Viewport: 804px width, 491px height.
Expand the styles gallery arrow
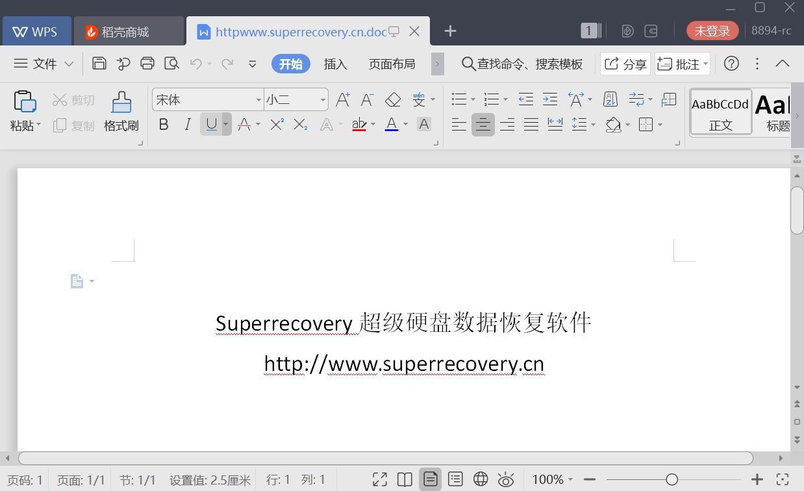[x=798, y=116]
